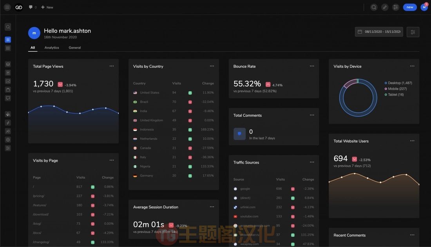Screen dimensions: 431x247
Task: Click the United States country row
Action: [174, 93]
